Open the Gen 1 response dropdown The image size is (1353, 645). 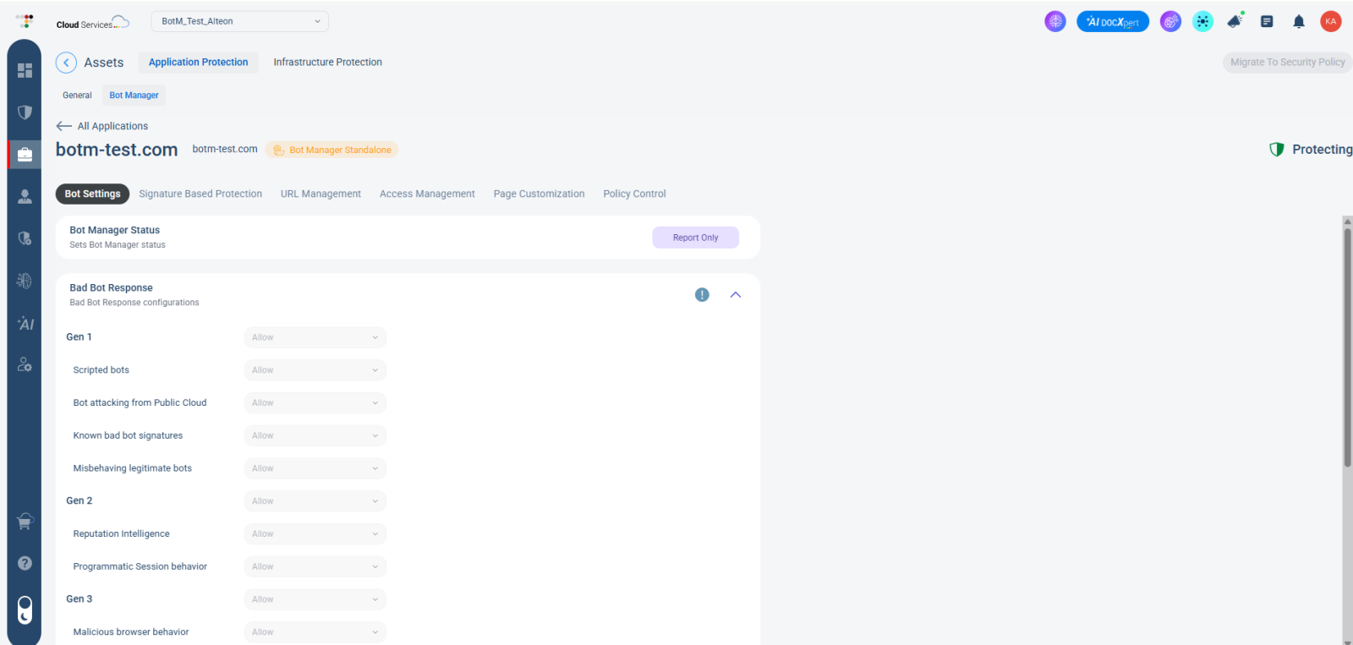(x=315, y=337)
